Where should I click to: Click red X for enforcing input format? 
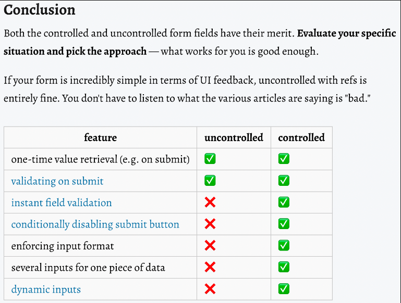[x=210, y=246]
